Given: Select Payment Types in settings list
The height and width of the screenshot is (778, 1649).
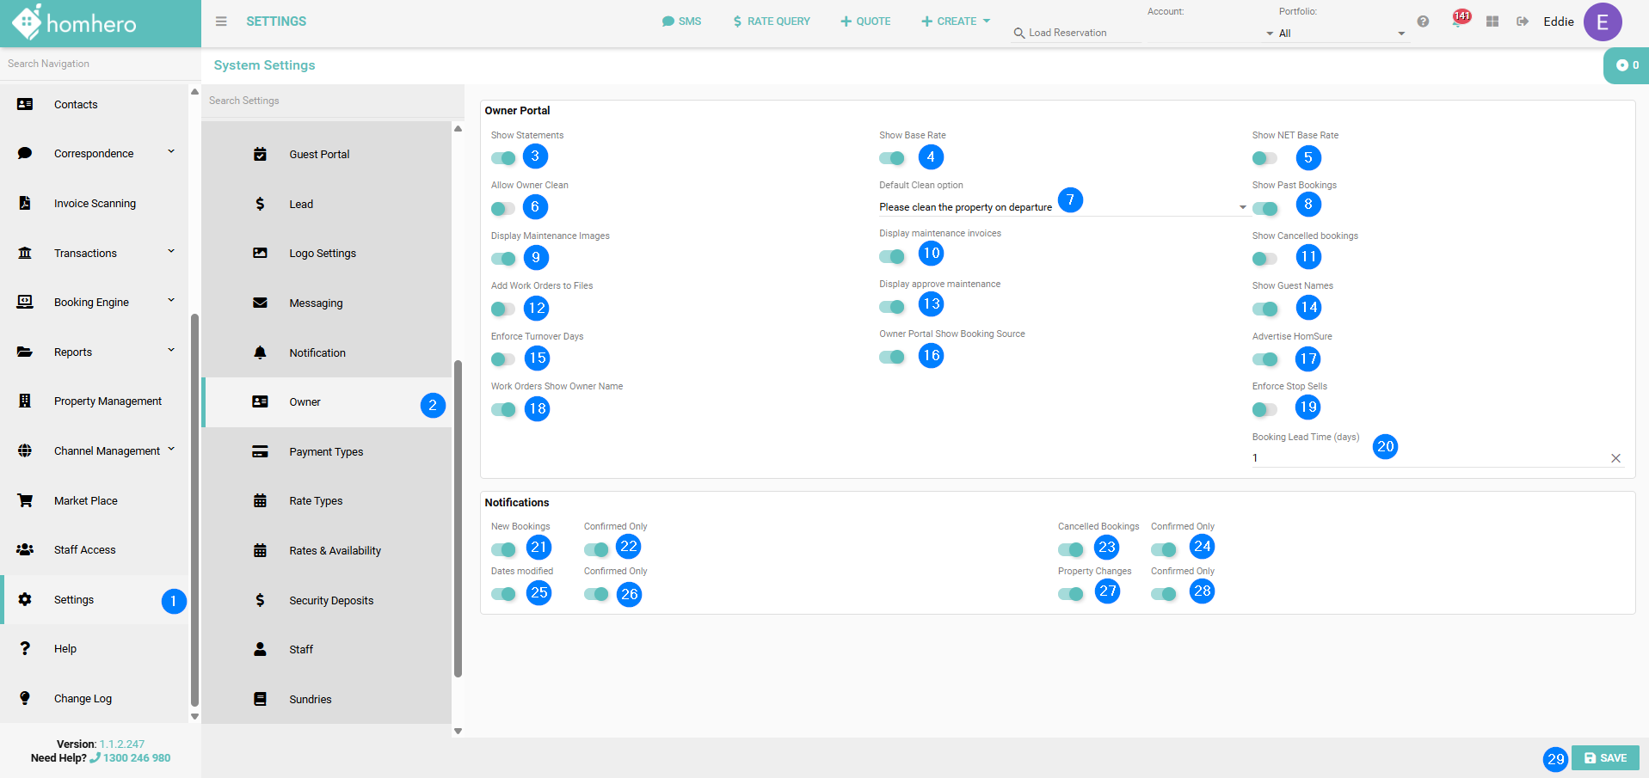Looking at the screenshot, I should click(x=326, y=452).
